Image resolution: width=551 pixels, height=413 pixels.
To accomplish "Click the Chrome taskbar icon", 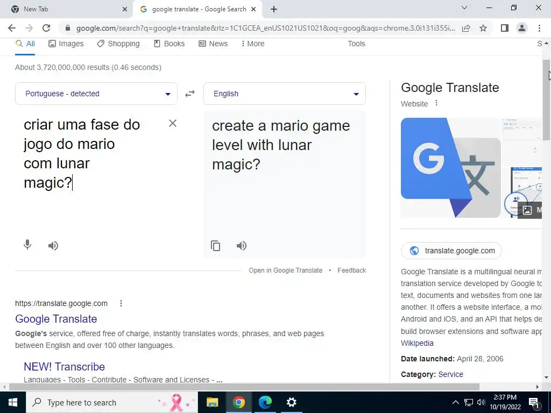I will (238, 402).
